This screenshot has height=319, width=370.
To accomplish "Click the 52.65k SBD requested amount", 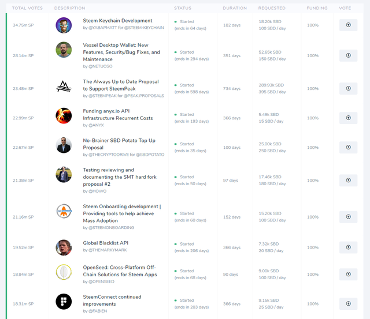I will pos(270,52).
